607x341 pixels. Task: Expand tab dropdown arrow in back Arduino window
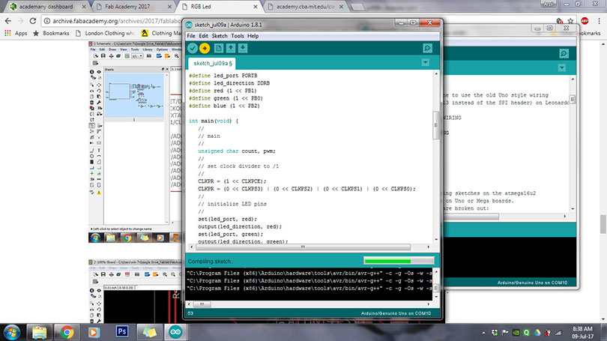562,67
